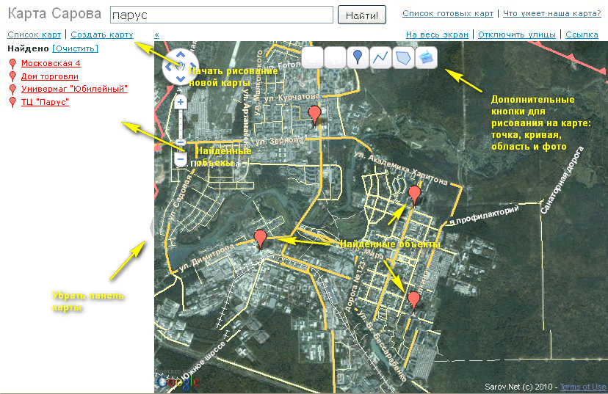Click the map zoom out minus button
Viewport: 608px width, 394px height.
point(181,158)
